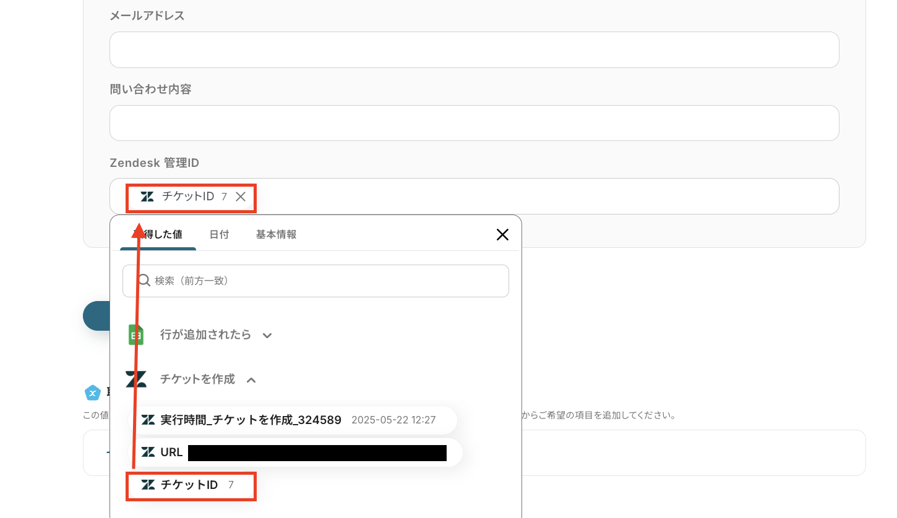
Task: Click the メールアドレス label
Action: point(147,16)
